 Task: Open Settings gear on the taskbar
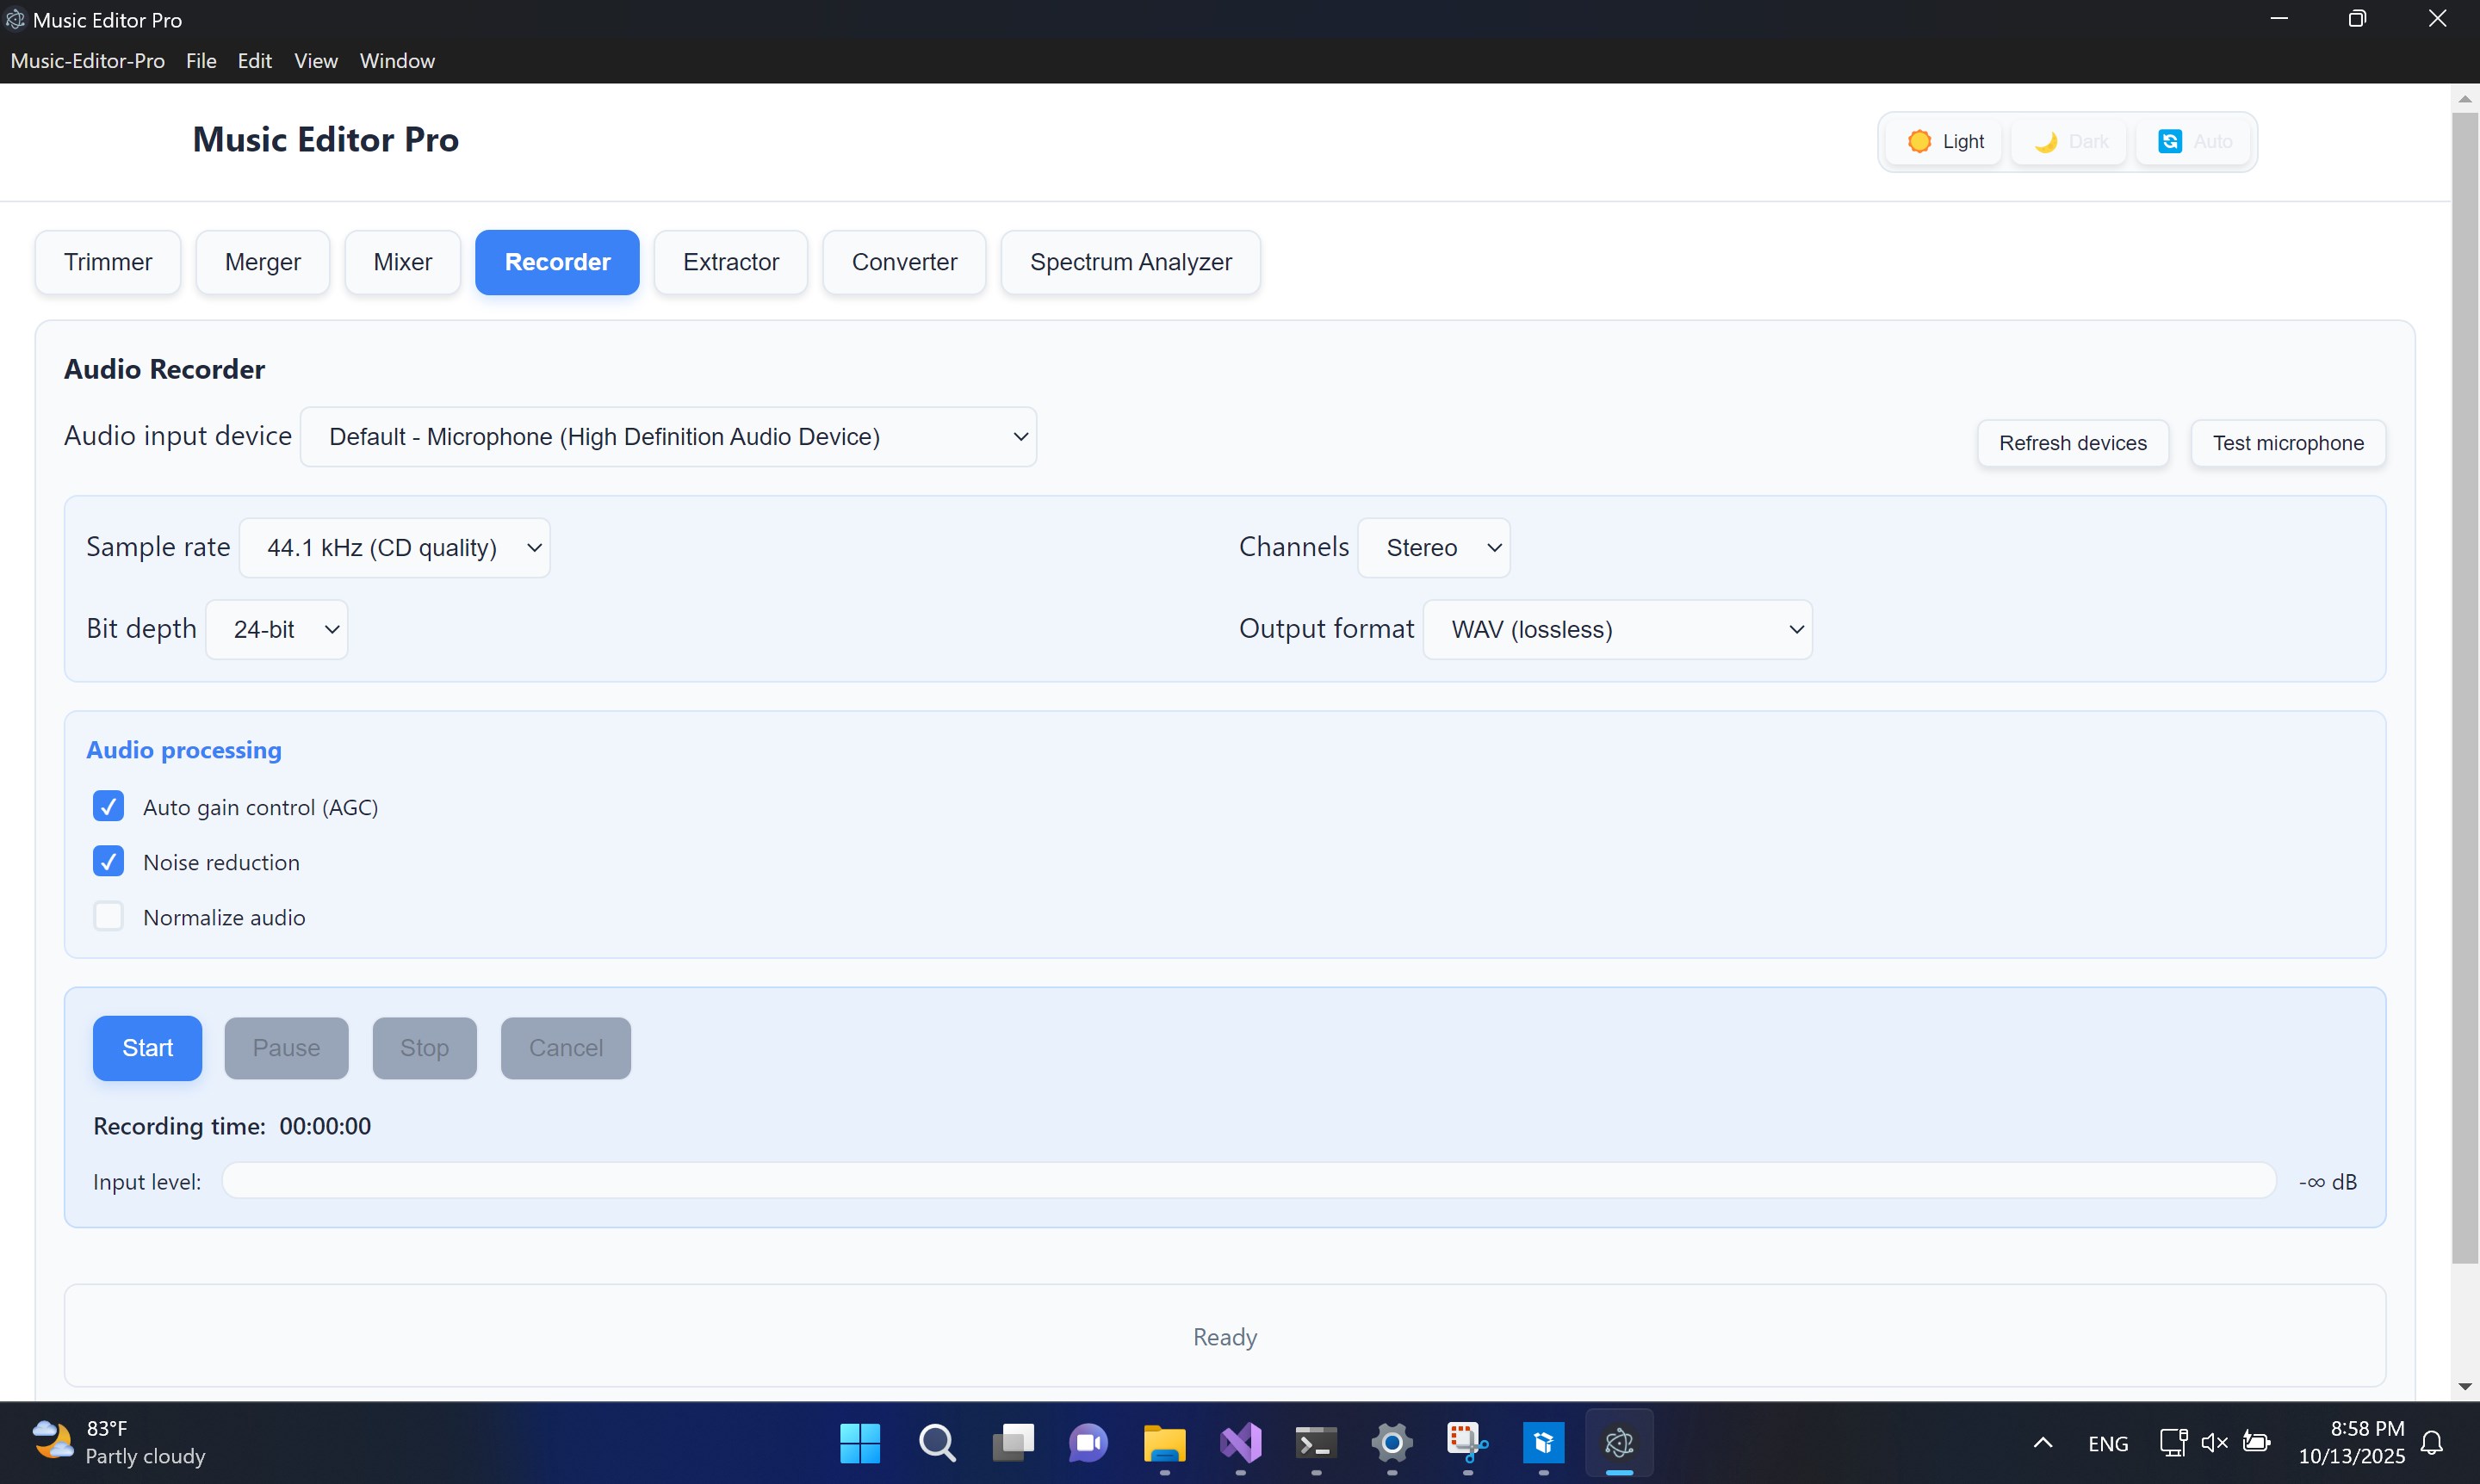coord(1392,1443)
